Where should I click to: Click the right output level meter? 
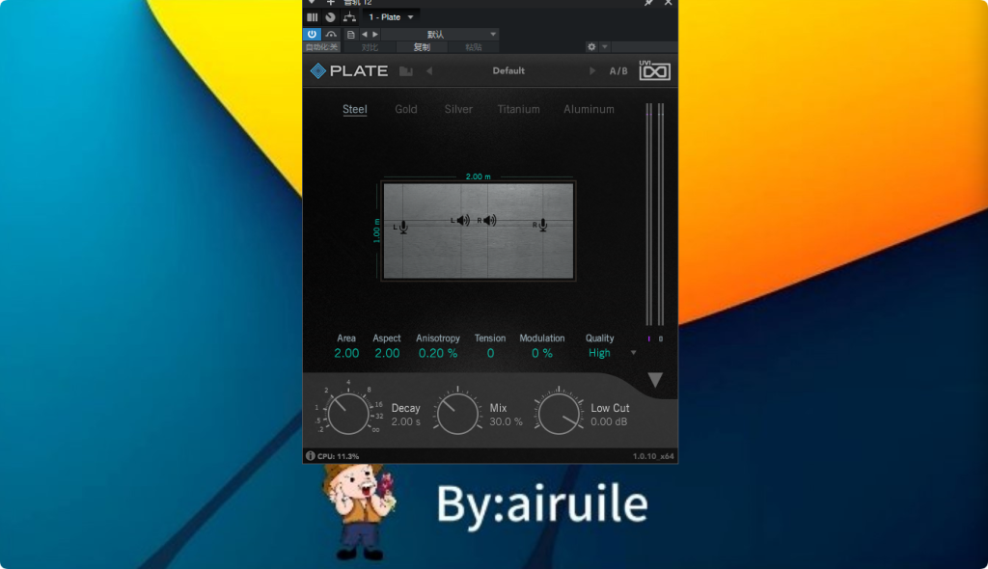661,214
